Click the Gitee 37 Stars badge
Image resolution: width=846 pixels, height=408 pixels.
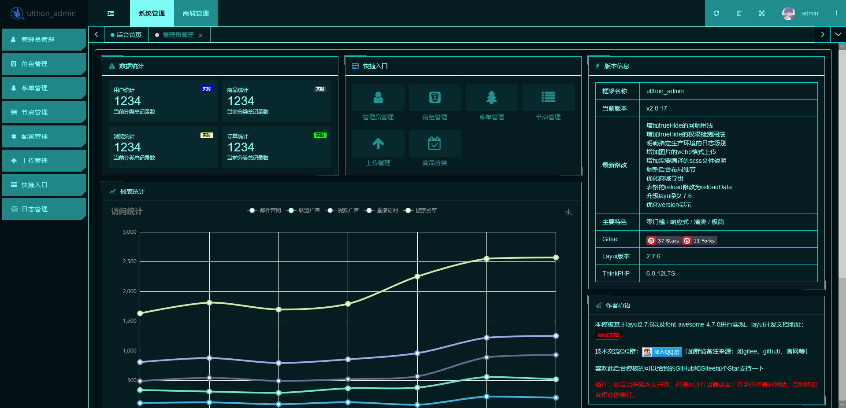664,241
